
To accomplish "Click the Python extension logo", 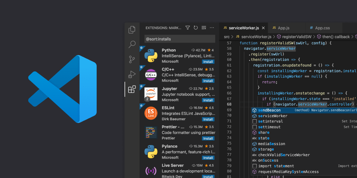I will click(151, 56).
